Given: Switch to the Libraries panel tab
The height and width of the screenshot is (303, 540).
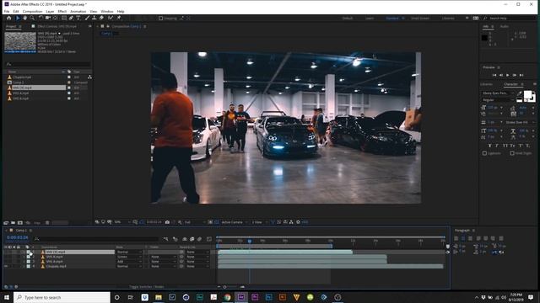Looking at the screenshot, I should [486, 84].
